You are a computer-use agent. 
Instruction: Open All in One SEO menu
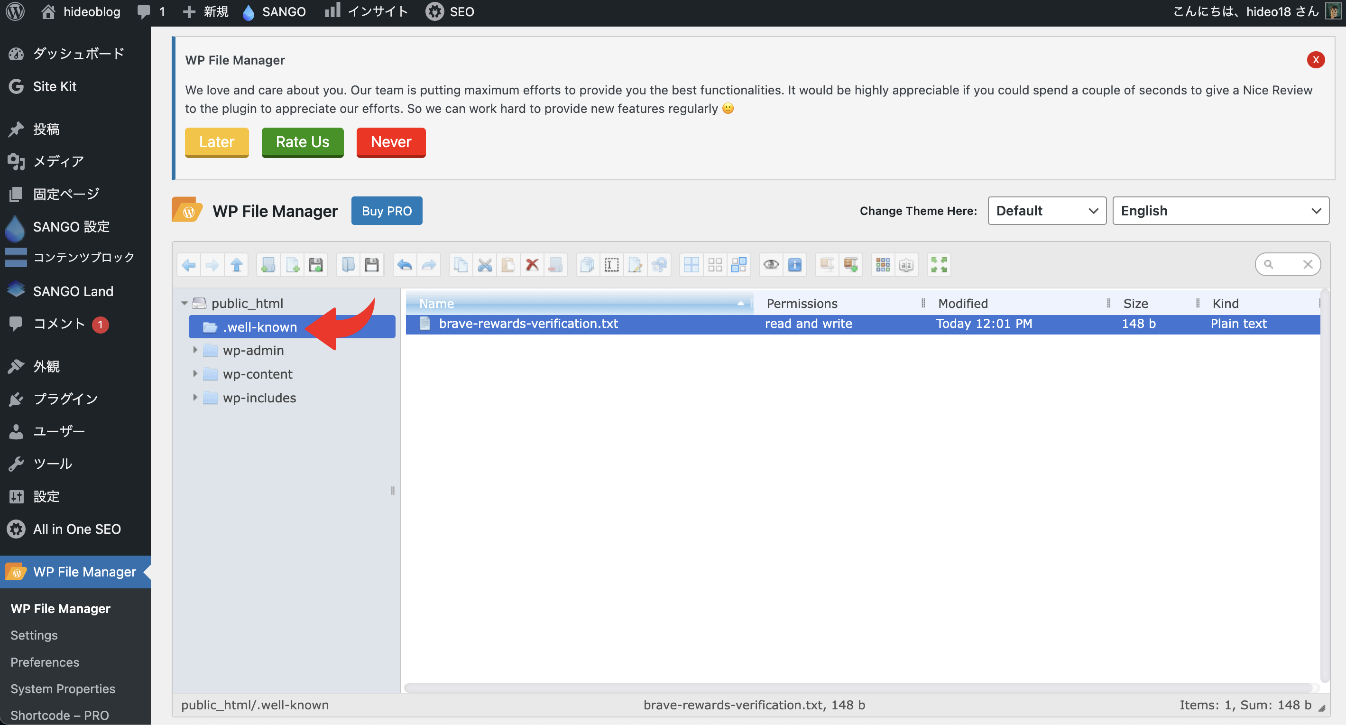(x=75, y=529)
